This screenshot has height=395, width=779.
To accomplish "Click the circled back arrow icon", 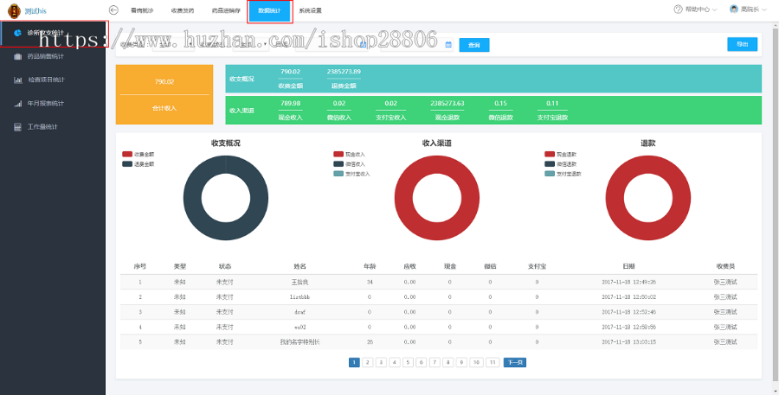I will (x=113, y=10).
